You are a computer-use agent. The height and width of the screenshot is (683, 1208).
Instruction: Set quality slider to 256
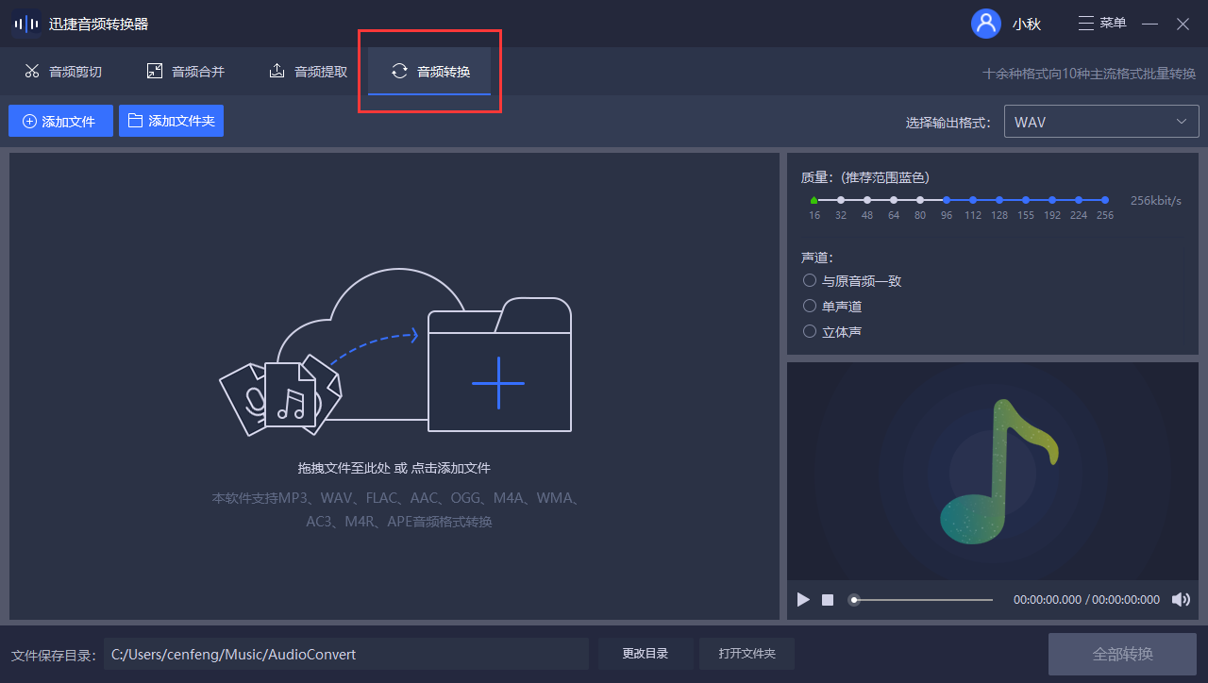point(1105,200)
